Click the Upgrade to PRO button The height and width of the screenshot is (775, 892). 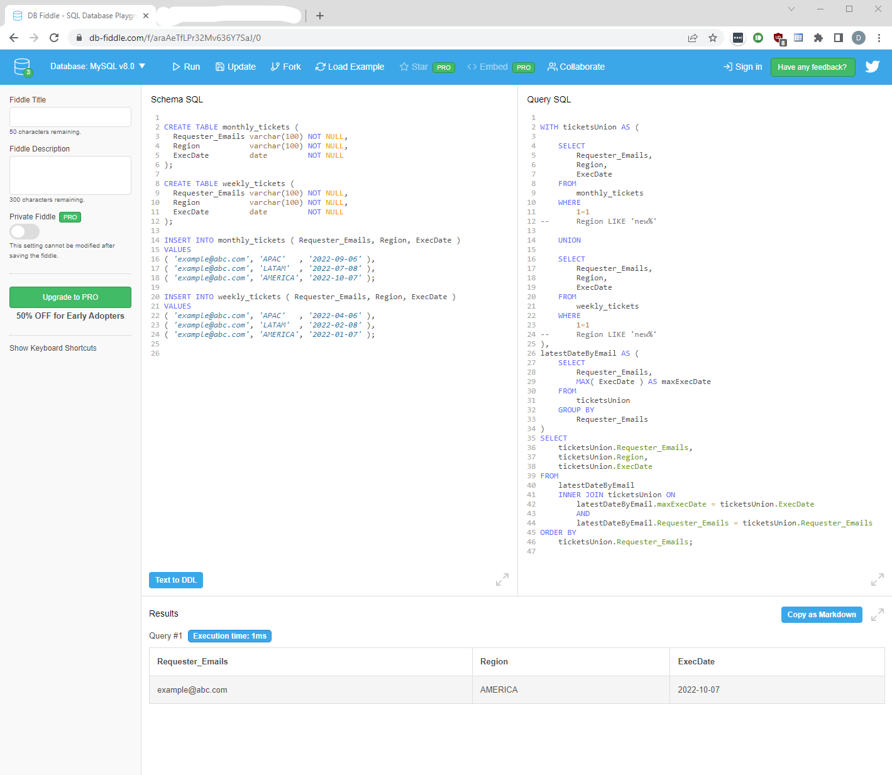pyautogui.click(x=70, y=297)
